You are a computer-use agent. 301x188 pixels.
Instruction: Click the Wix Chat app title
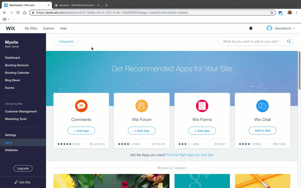[262, 120]
